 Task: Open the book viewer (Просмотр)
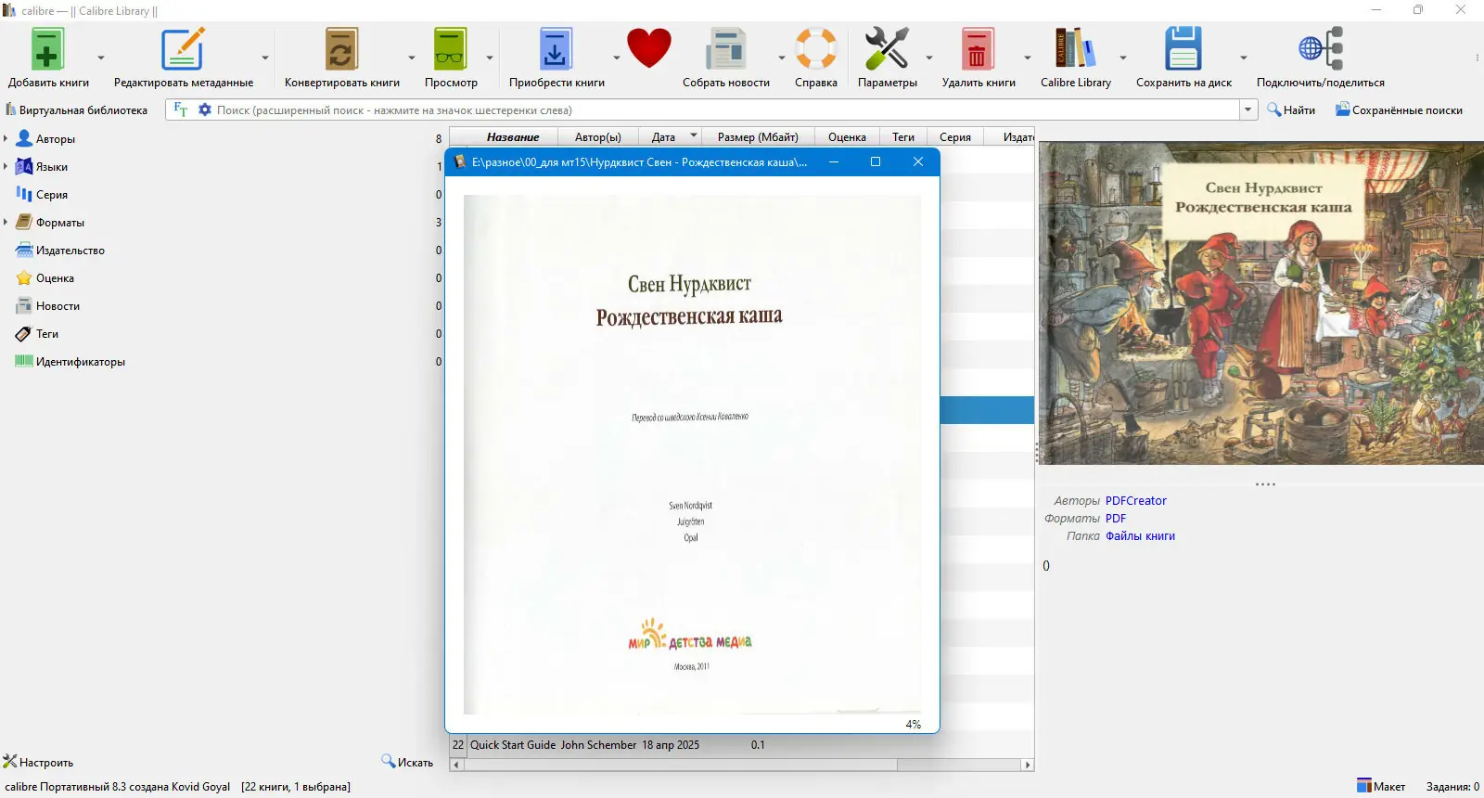pos(451,49)
